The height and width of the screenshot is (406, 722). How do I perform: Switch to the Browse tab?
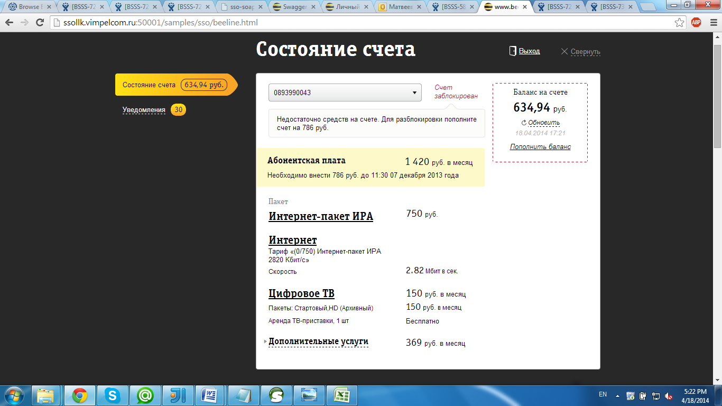[x=29, y=7]
